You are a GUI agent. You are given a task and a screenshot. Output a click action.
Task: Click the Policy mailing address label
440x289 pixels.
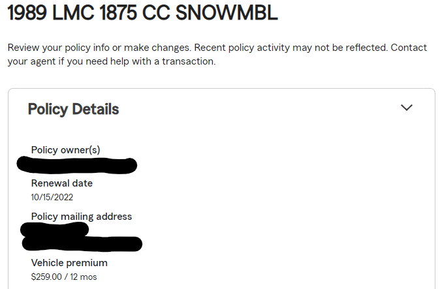[82, 217]
